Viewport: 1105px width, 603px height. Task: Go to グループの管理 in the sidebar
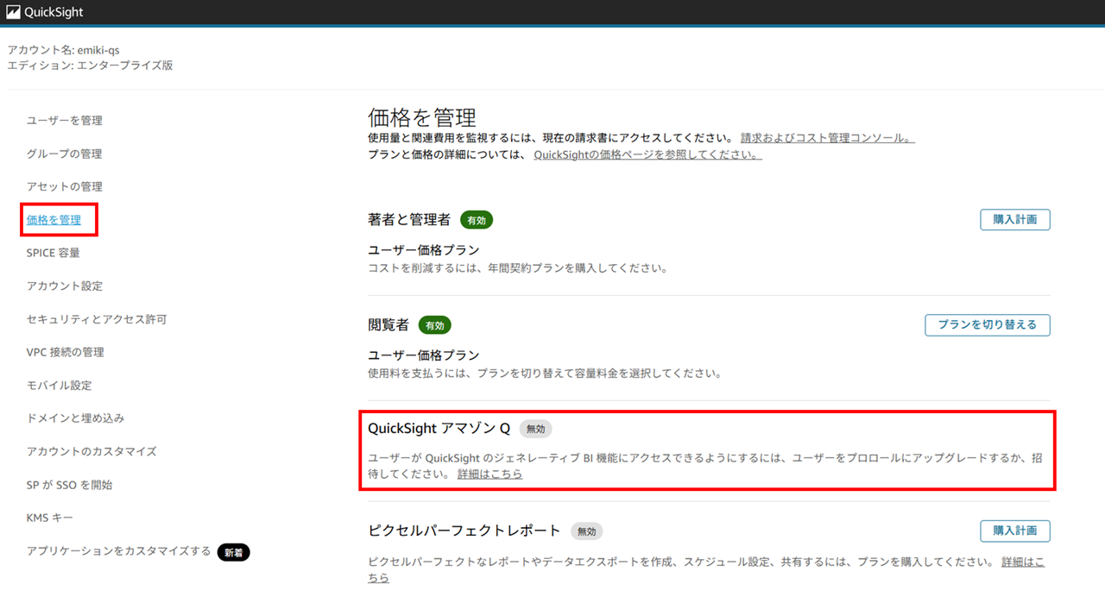tap(65, 154)
